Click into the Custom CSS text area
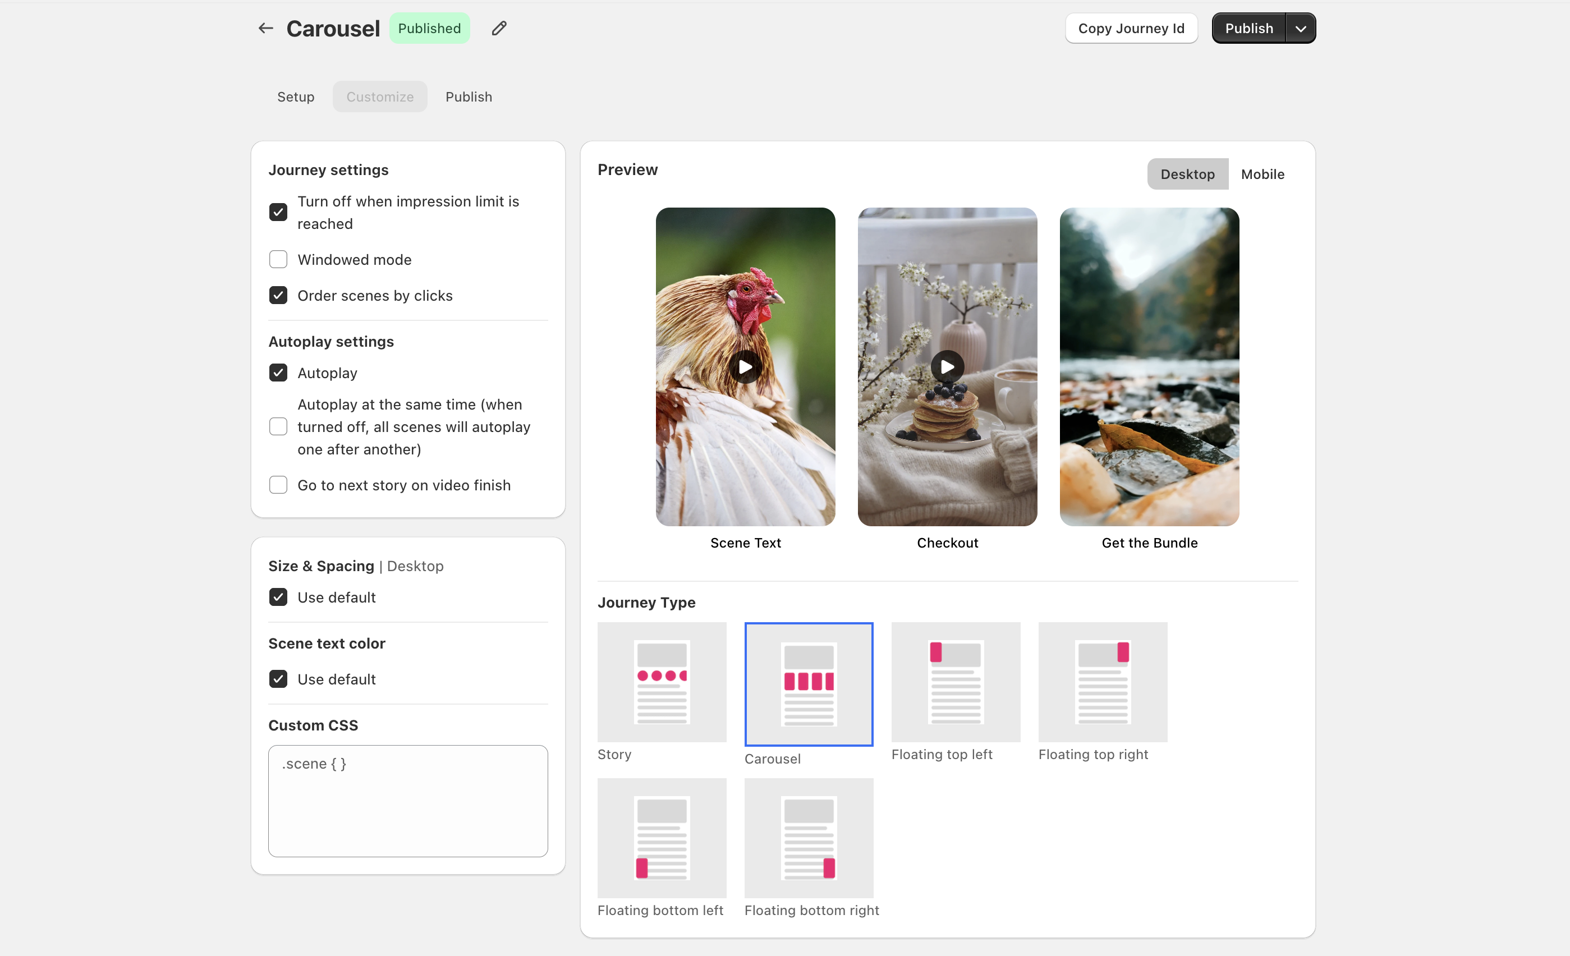Viewport: 1570px width, 956px height. (408, 801)
